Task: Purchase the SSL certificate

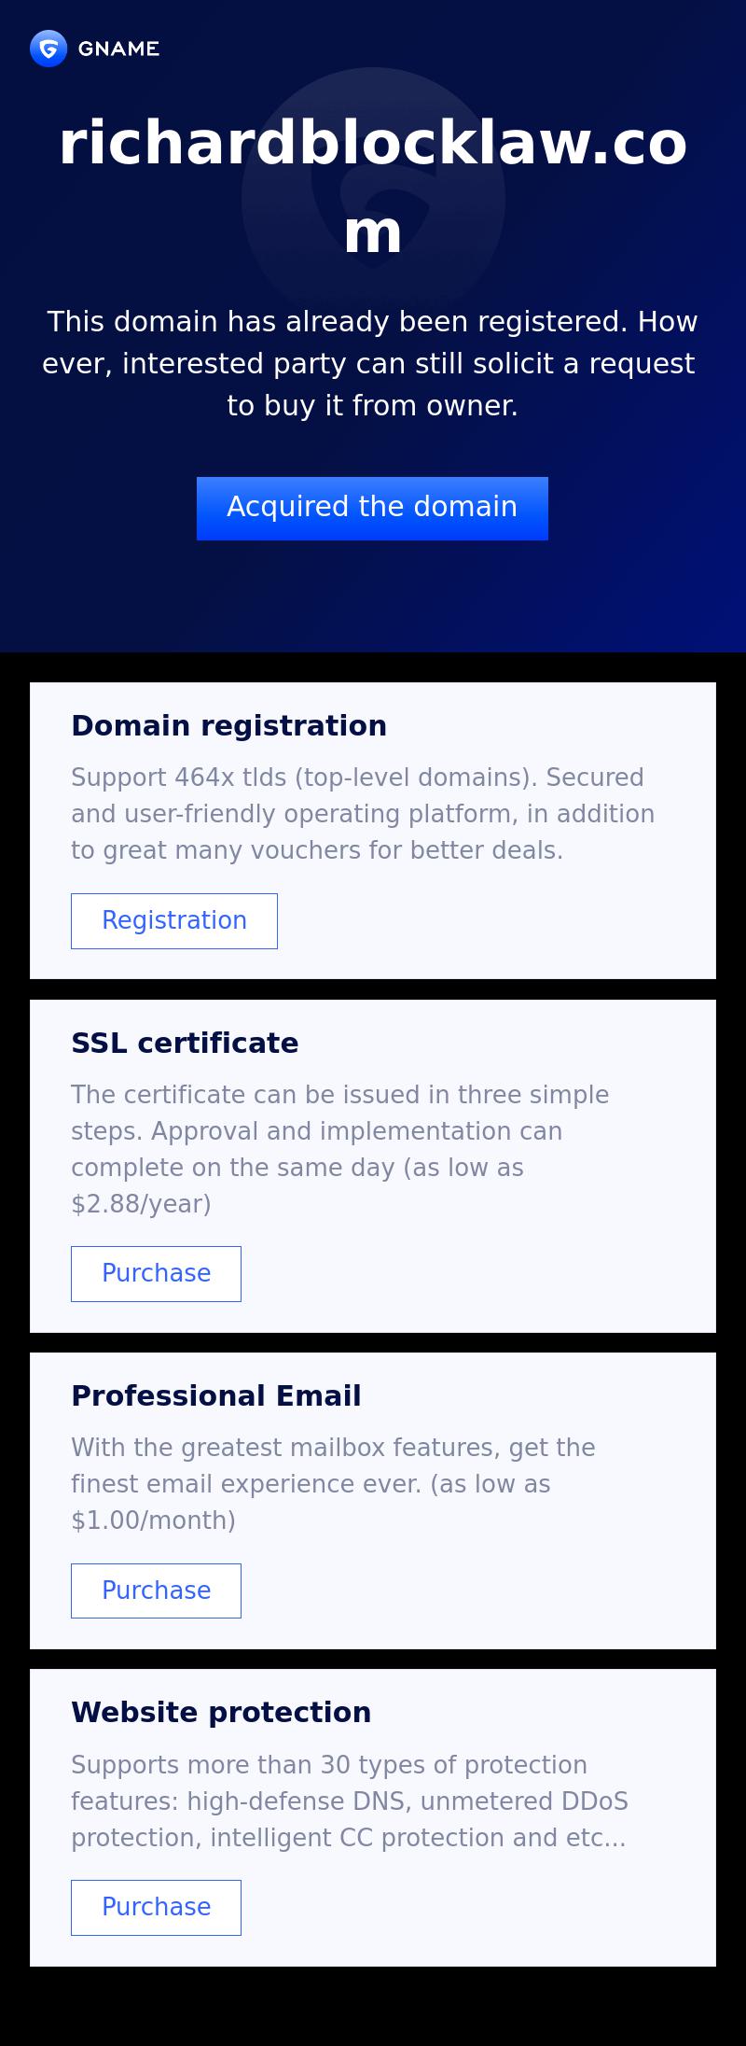Action: (x=156, y=1273)
